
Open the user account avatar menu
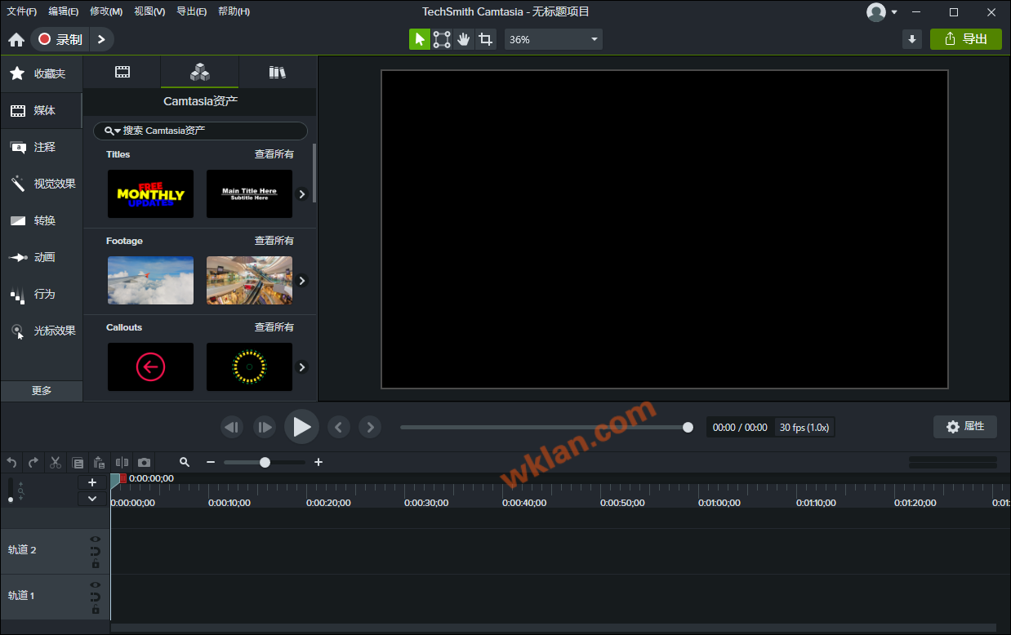882,12
